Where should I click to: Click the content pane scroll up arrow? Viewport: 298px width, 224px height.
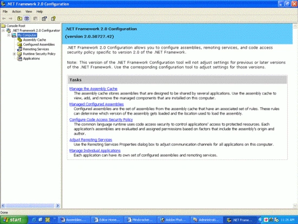295,26
